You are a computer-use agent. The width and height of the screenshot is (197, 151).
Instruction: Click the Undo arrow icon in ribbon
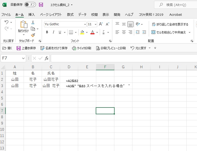click(x=7, y=22)
